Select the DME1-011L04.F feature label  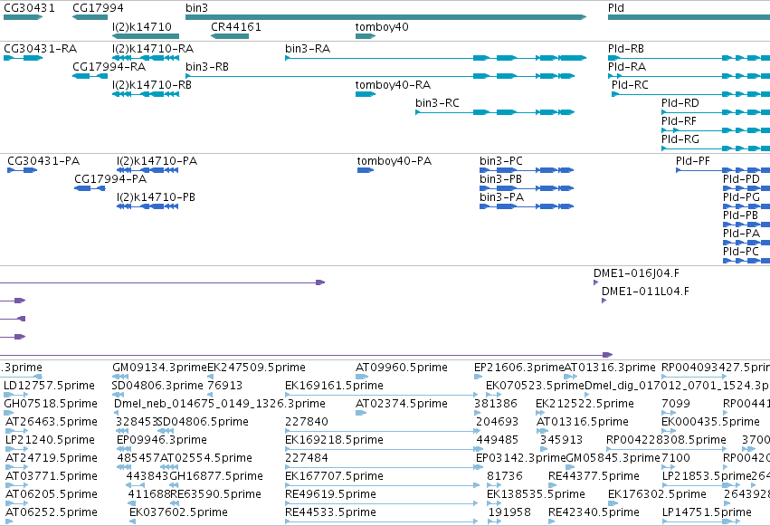pos(645,292)
